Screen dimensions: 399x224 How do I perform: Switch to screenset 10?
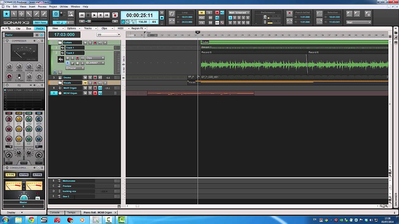coord(248,23)
